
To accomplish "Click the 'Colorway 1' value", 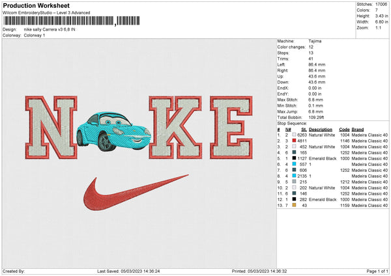I will click(x=35, y=35).
